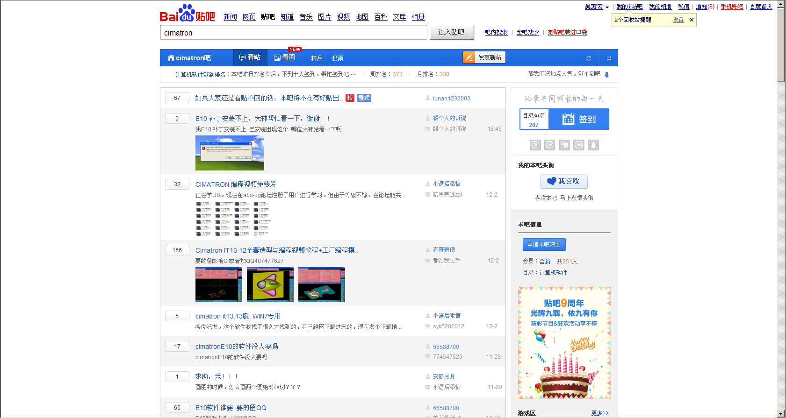786x418 pixels.
Task: Click page scrollbar down arrow
Action: (x=781, y=414)
